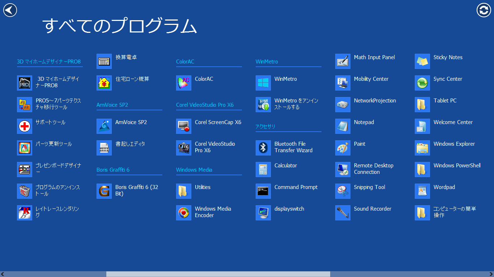The height and width of the screenshot is (277, 494).
Task: Open 住宅ローン概算 house icon
Action: point(104,83)
